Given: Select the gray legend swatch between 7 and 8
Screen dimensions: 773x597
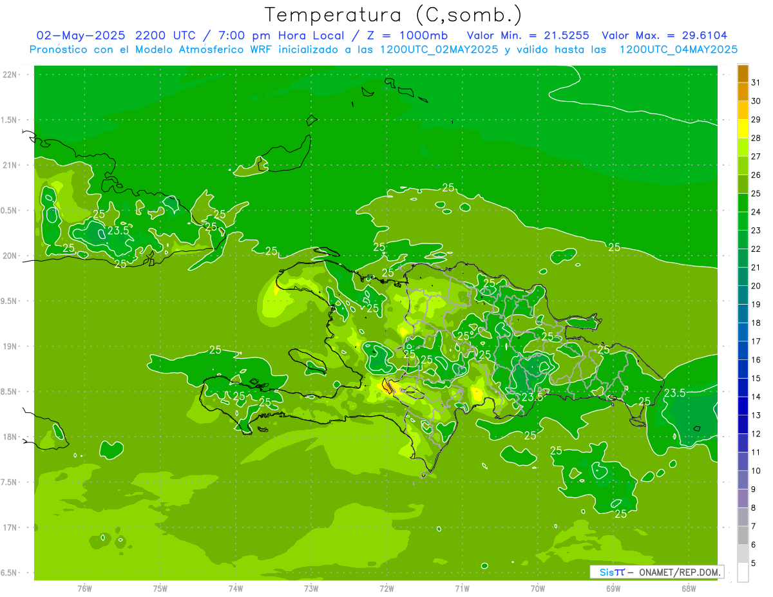Looking at the screenshot, I should (x=743, y=516).
